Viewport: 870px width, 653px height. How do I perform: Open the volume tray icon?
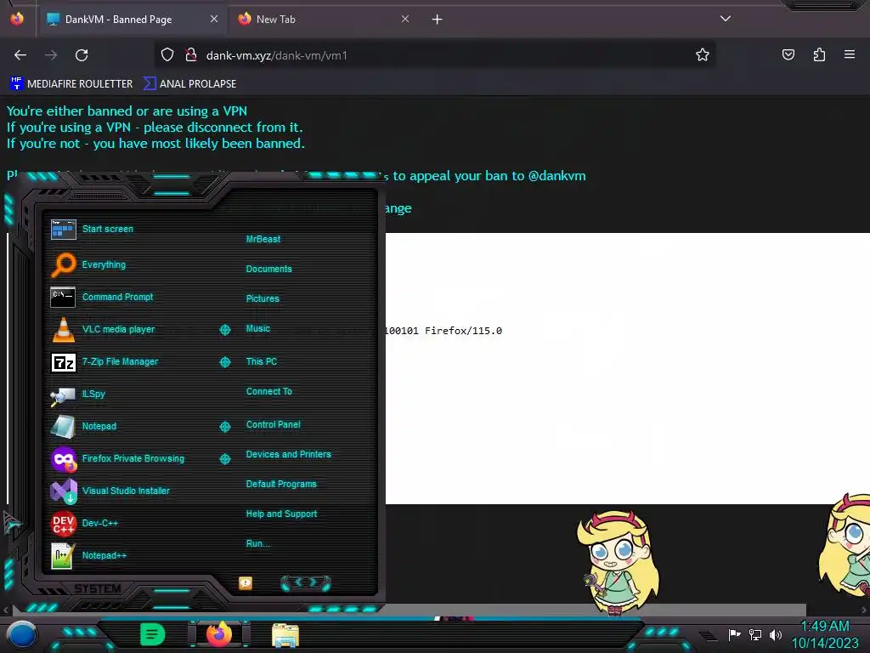pos(776,634)
